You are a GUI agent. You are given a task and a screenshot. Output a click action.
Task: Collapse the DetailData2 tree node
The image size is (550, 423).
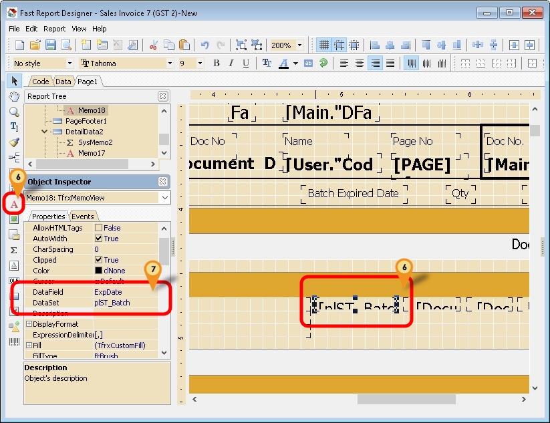click(x=44, y=132)
